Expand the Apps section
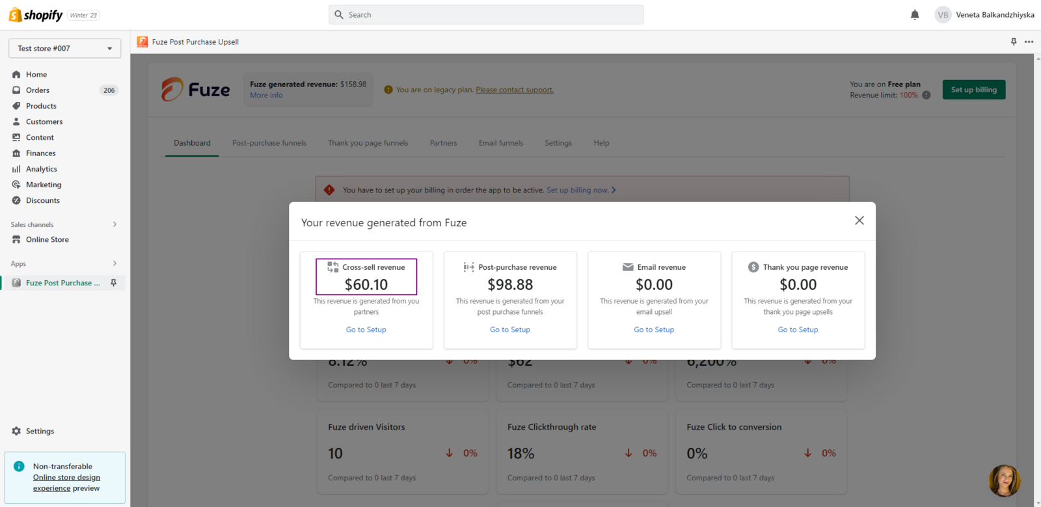Image resolution: width=1041 pixels, height=507 pixels. pyautogui.click(x=115, y=263)
